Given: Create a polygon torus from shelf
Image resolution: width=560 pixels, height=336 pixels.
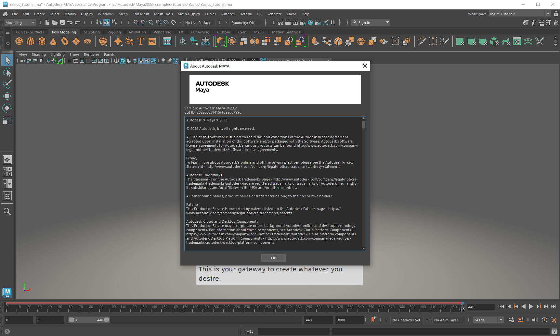Looking at the screenshot, I should pos(65,41).
